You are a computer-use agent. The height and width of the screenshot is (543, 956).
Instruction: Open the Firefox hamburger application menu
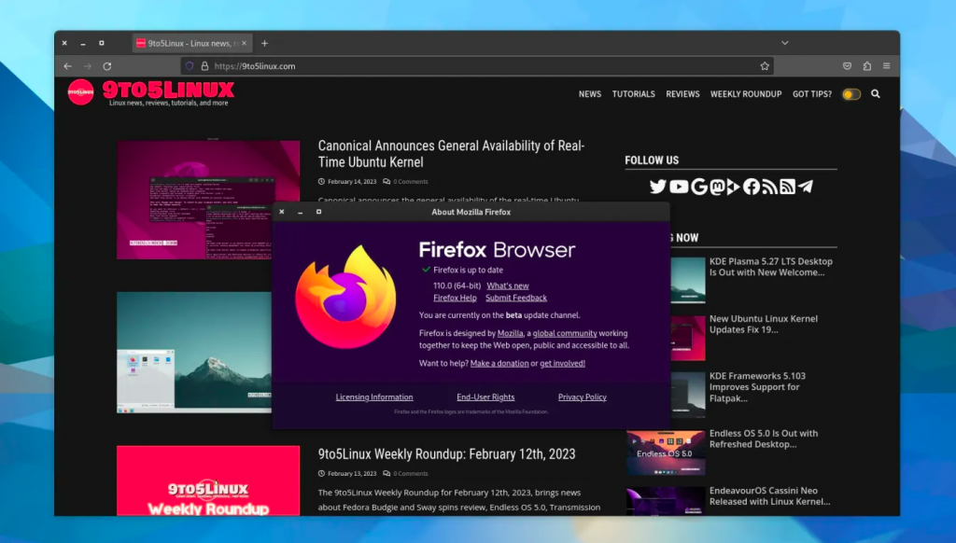886,66
